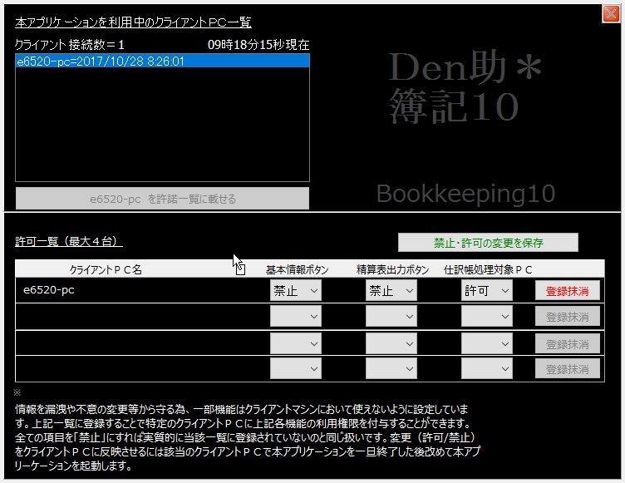The height and width of the screenshot is (483, 625).
Task: Expand 基本情報ボタン dropdown in third row
Action: (x=295, y=343)
